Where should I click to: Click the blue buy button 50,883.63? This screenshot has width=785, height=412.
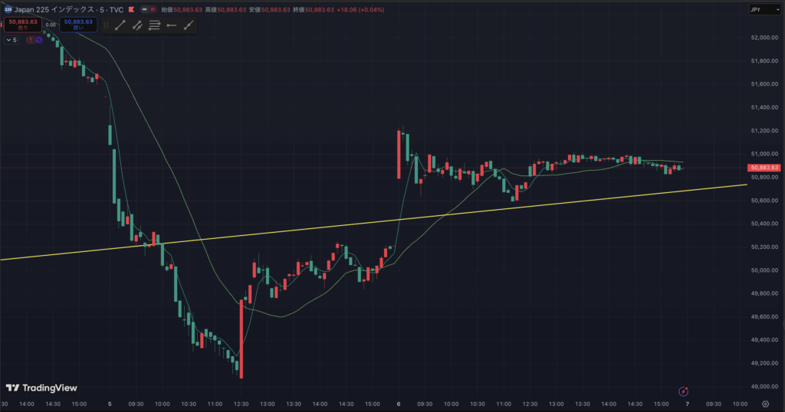coord(78,25)
